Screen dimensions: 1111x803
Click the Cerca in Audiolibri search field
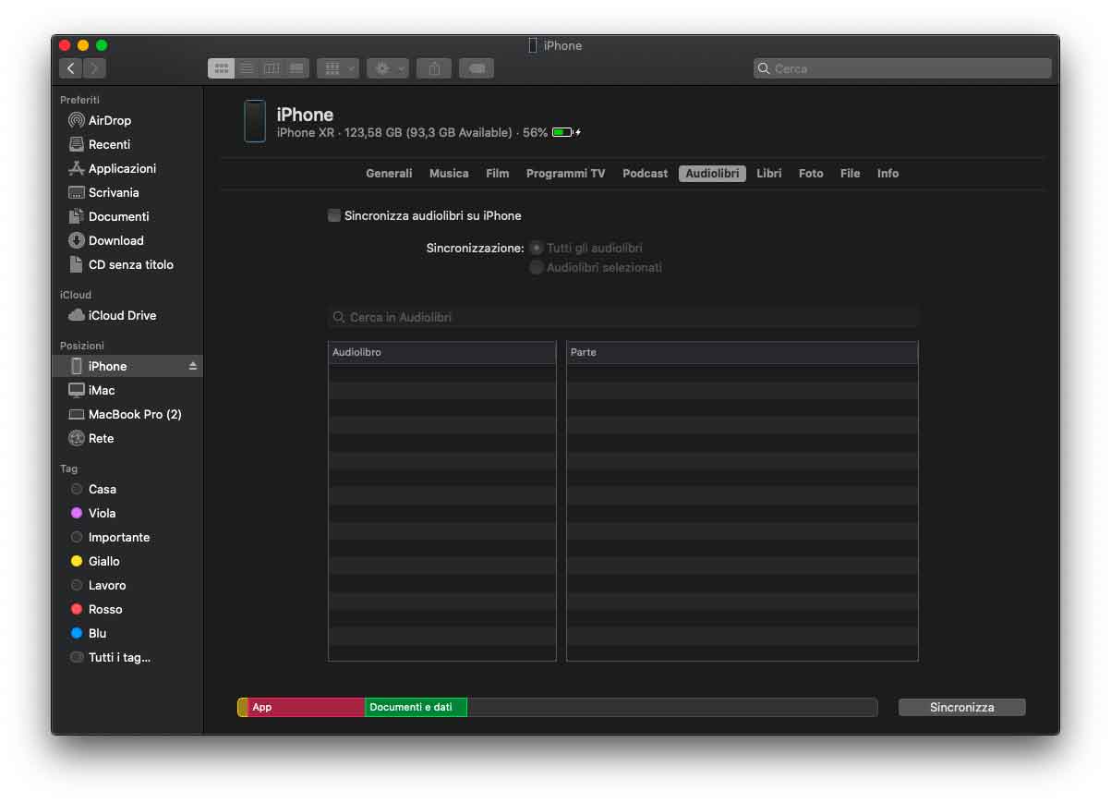tap(622, 317)
